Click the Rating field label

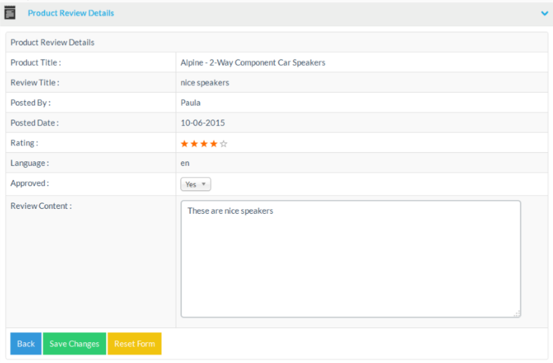tap(24, 143)
